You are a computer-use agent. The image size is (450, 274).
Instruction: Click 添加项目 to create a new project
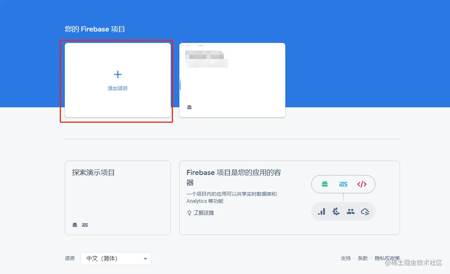pos(117,88)
